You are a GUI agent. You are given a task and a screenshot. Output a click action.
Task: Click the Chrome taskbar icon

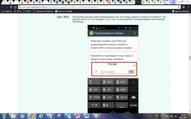[x=32, y=116]
